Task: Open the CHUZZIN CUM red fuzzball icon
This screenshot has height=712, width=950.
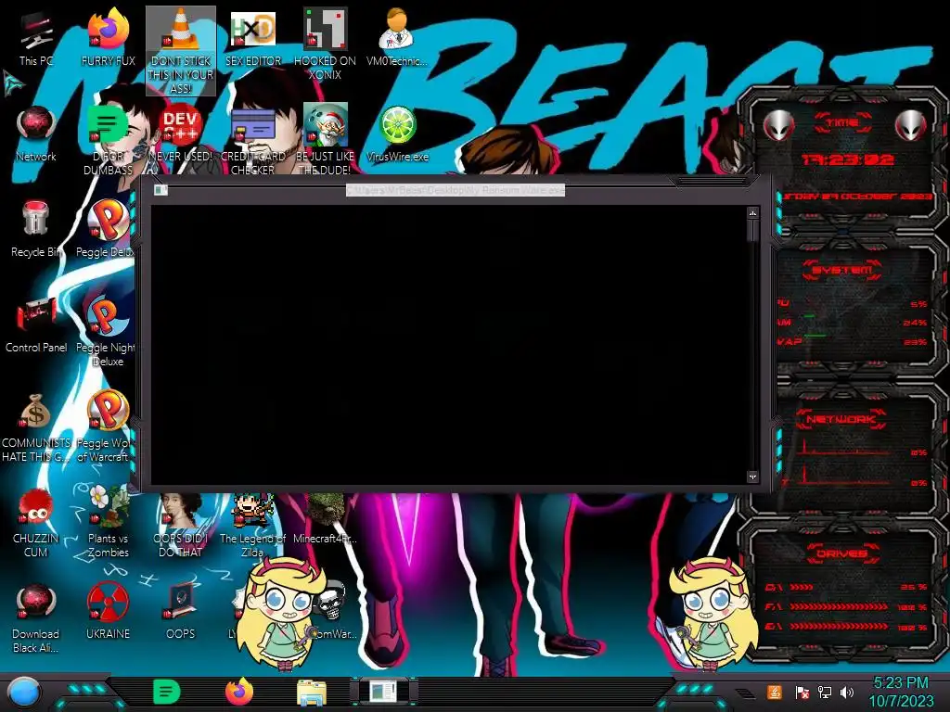Action: coord(36,522)
